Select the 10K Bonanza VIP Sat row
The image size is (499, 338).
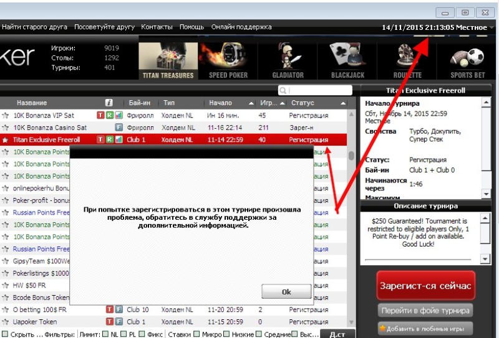pos(173,115)
